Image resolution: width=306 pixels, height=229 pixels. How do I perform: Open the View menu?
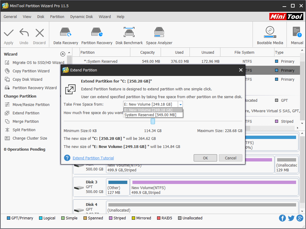click(x=27, y=17)
